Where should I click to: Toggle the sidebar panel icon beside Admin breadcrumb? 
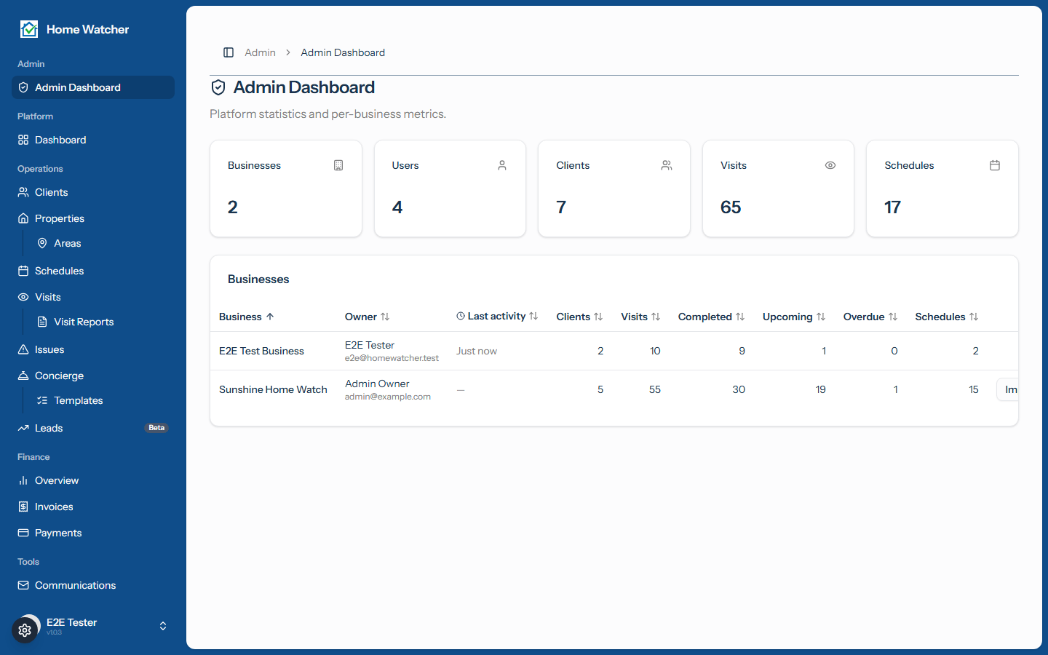229,52
